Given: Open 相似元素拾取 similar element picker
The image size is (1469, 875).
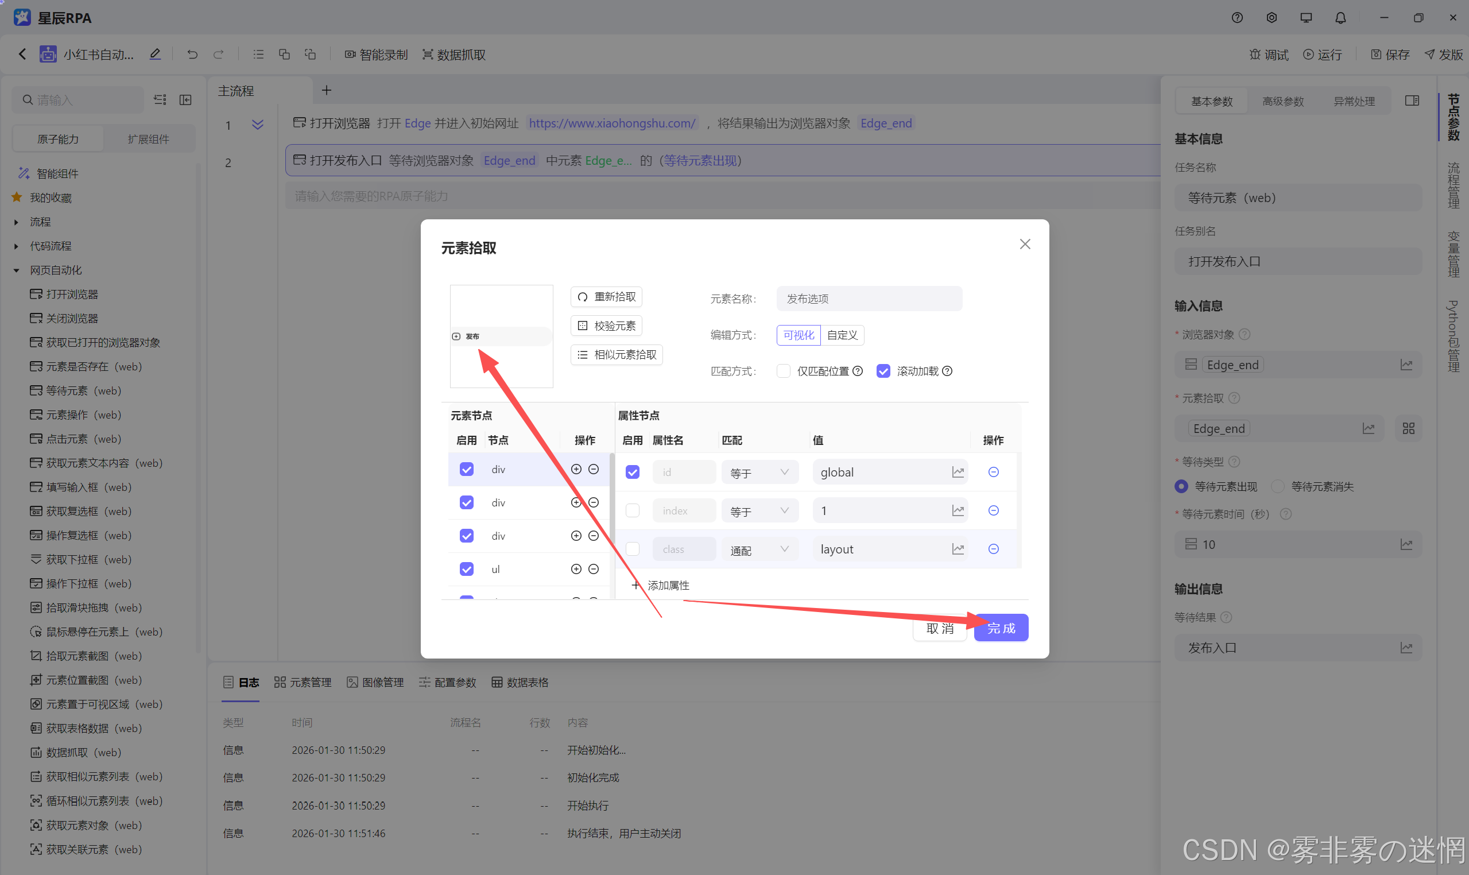Looking at the screenshot, I should click(x=616, y=354).
